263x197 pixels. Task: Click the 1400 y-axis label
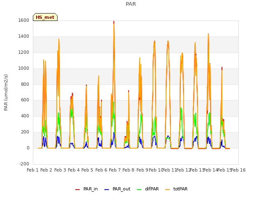pos(24,37)
